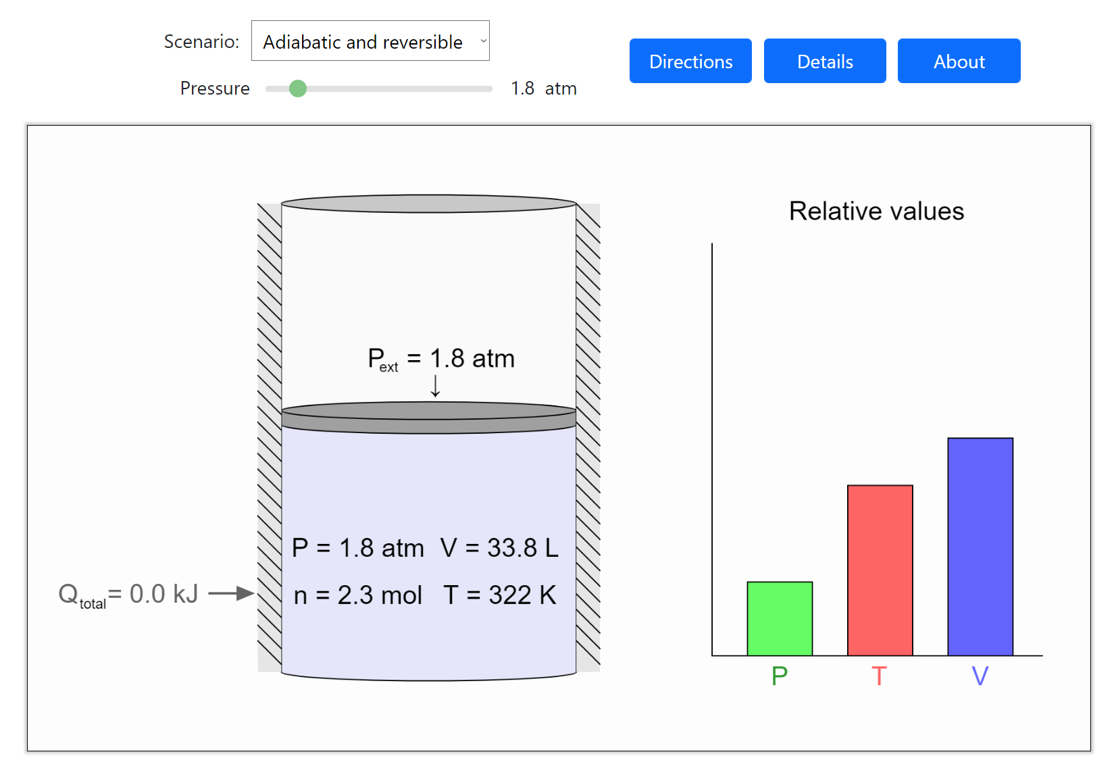Open the Scenario dropdown menu
Image resolution: width=1114 pixels, height=773 pixels.
[x=370, y=41]
